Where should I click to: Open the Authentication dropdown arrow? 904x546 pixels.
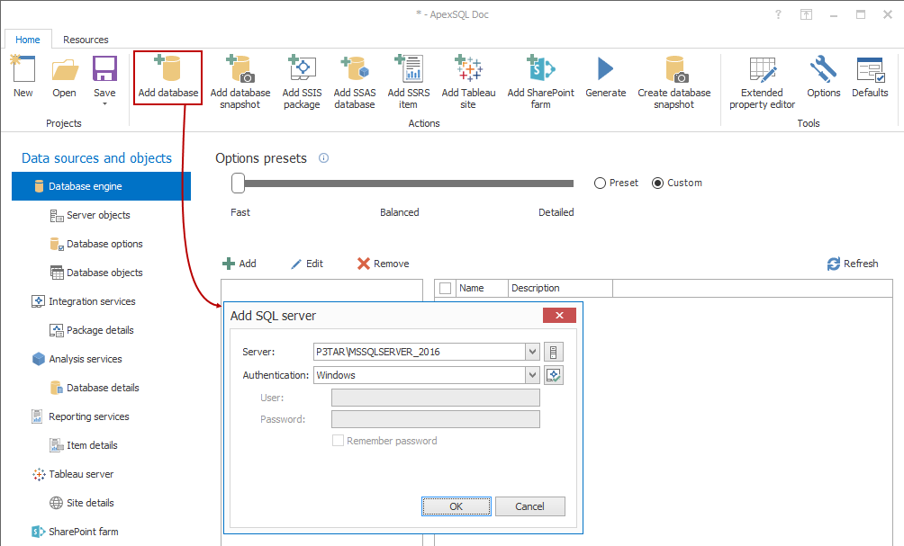[x=532, y=375]
